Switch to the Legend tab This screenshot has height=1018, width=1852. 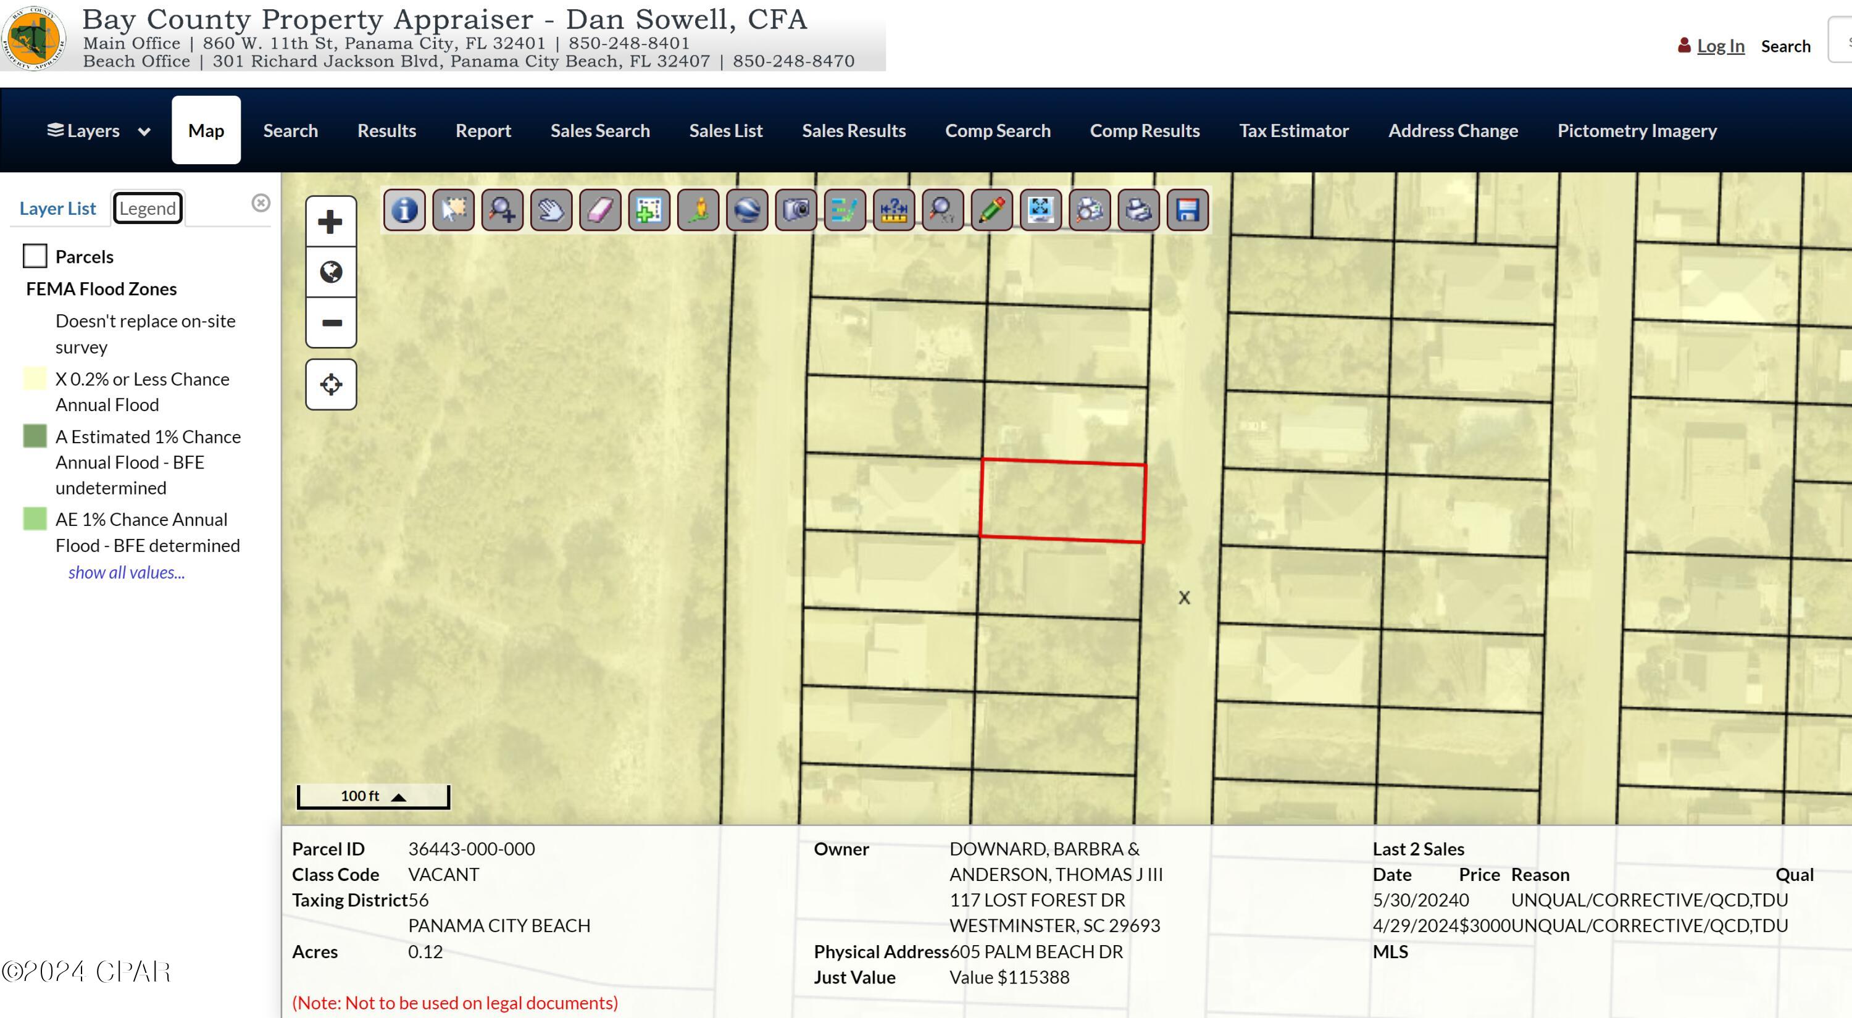coord(148,209)
